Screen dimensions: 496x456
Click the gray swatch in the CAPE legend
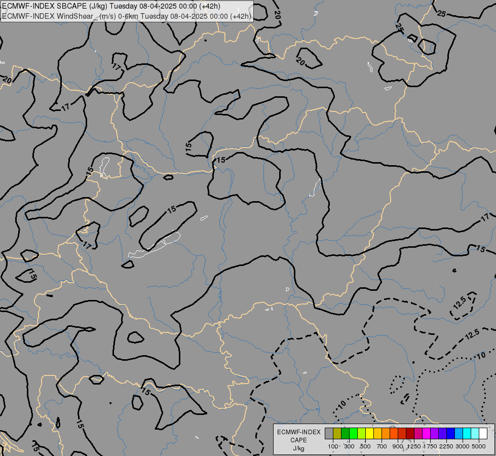click(329, 433)
